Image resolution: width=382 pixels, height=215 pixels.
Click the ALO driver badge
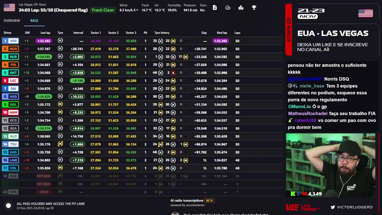[x=10, y=136]
